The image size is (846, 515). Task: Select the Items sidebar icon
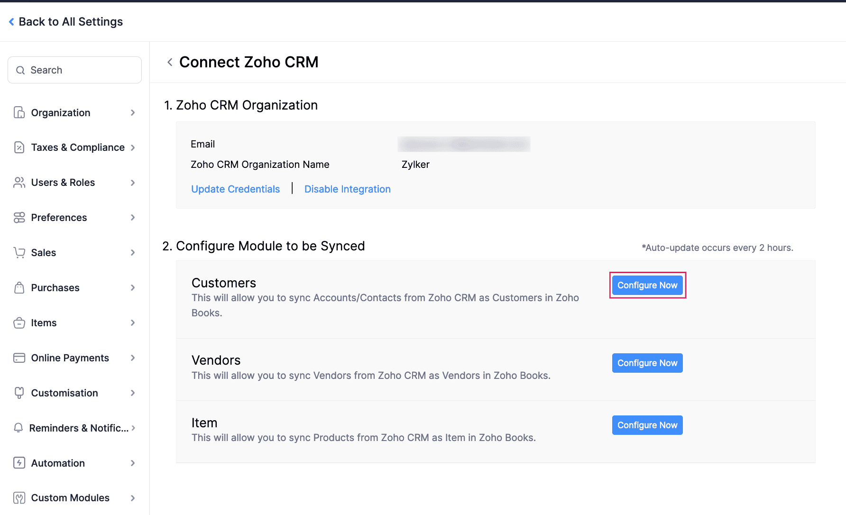click(19, 322)
